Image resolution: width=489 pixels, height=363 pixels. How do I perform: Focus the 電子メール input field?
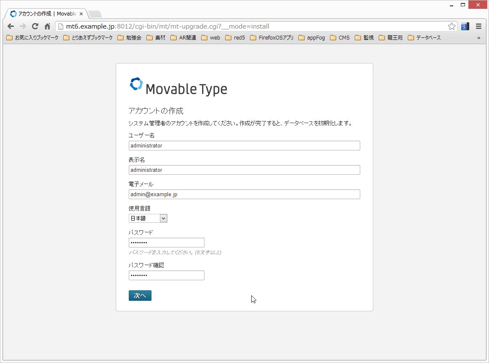tap(244, 194)
